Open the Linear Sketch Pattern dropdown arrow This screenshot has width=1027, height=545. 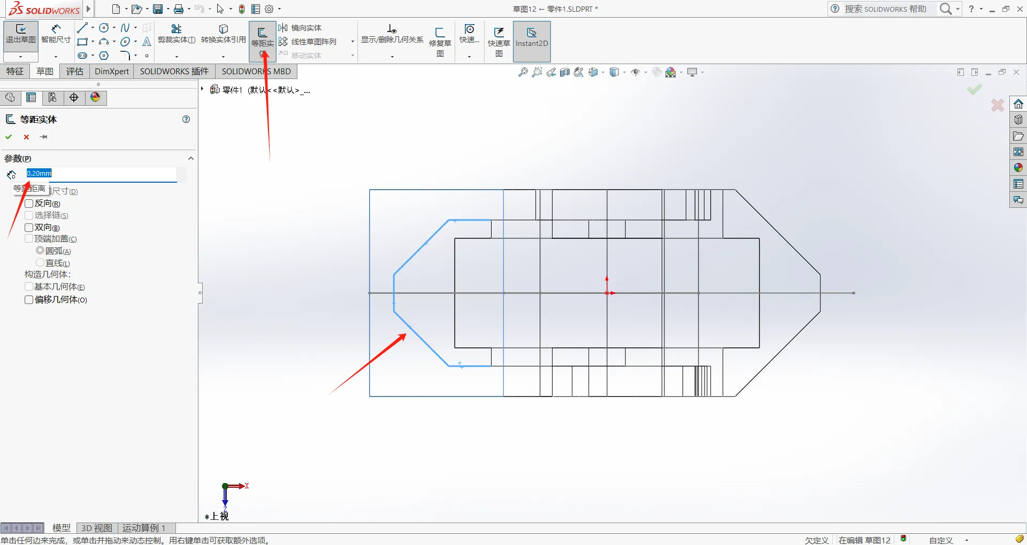click(x=352, y=42)
